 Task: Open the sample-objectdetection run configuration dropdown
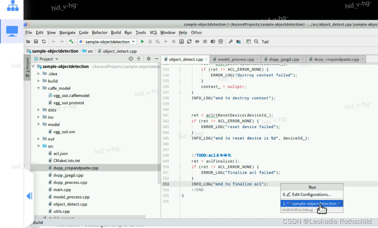107,42
